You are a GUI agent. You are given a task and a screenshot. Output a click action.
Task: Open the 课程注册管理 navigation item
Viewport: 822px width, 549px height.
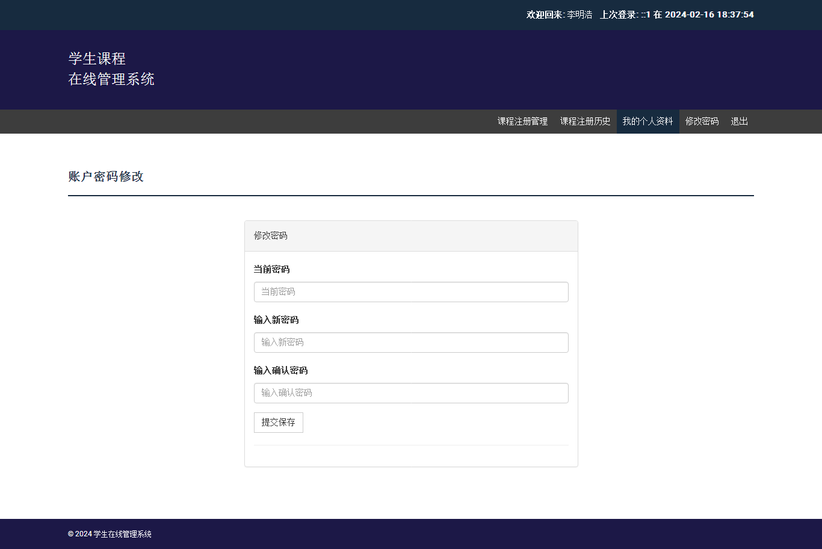click(x=522, y=122)
